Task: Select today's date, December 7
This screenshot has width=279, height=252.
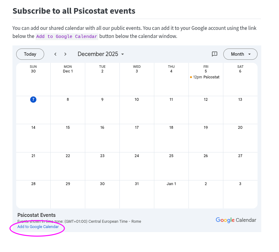Action: coord(33,100)
